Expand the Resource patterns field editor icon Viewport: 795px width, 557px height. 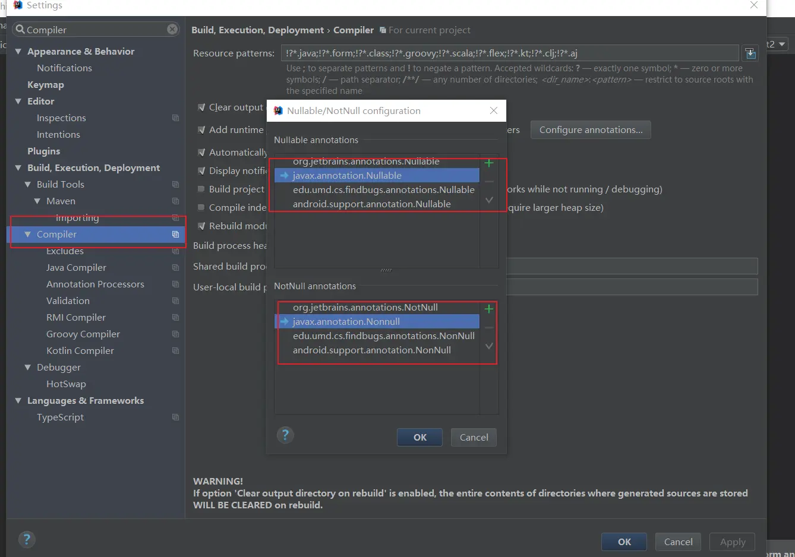(x=750, y=53)
